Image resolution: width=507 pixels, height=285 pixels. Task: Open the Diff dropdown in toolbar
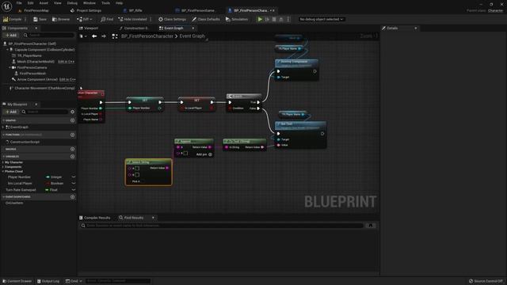[85, 19]
